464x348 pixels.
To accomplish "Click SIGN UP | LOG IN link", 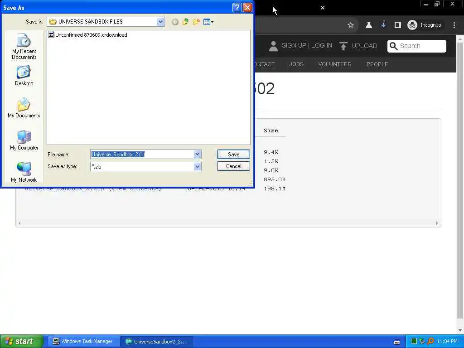I will [307, 46].
